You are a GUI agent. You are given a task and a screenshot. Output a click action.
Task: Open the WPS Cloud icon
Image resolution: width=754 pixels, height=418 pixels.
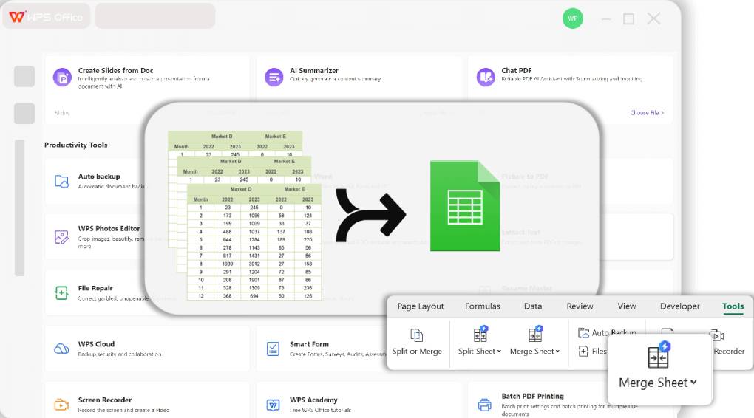coord(62,349)
